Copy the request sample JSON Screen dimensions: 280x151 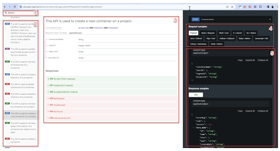pos(240,60)
